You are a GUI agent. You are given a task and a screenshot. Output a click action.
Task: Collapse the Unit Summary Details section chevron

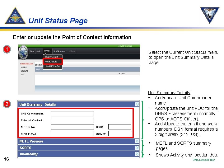(137, 105)
